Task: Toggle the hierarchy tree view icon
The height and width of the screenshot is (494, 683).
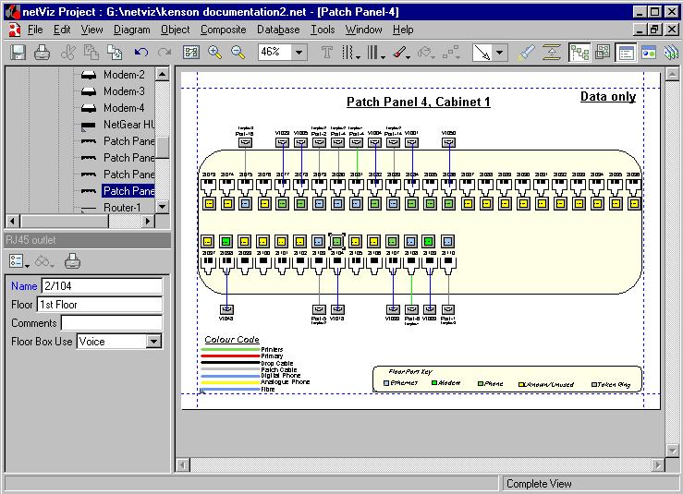Action: click(579, 53)
